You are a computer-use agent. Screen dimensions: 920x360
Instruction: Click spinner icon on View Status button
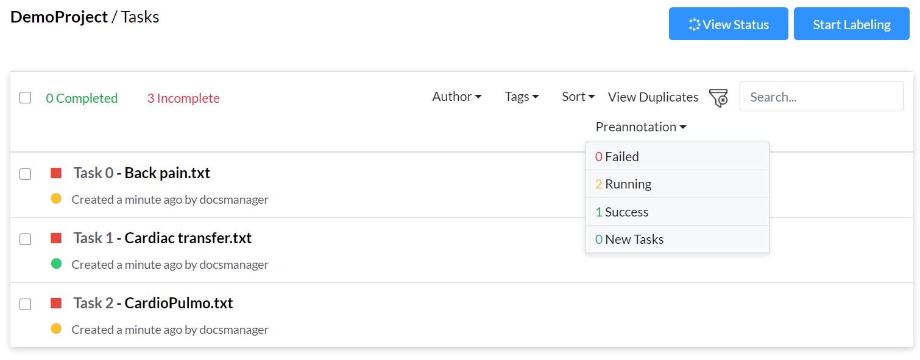695,24
